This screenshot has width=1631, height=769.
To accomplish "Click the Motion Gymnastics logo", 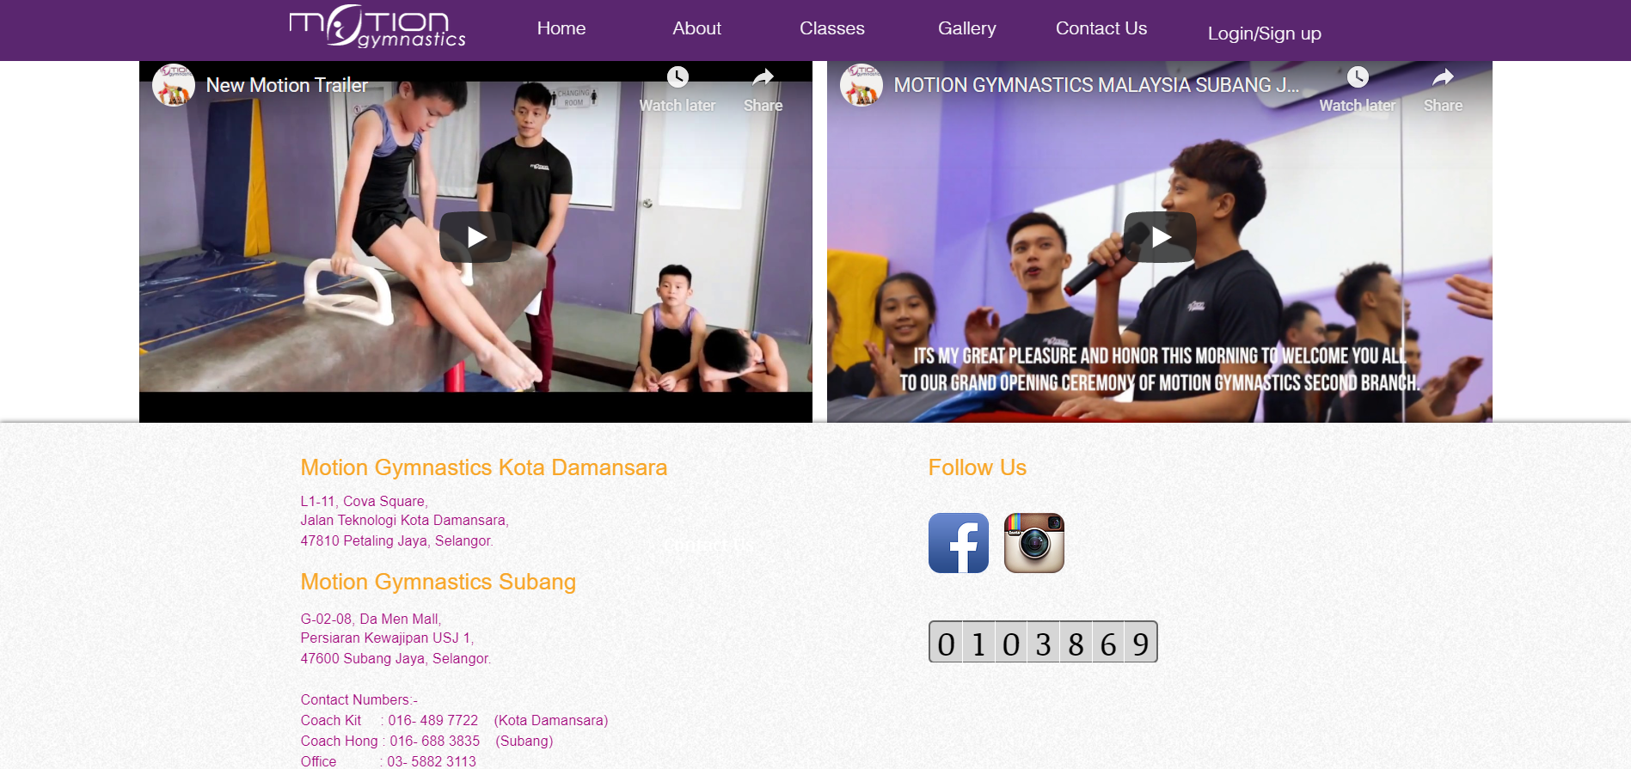I will coord(377,27).
